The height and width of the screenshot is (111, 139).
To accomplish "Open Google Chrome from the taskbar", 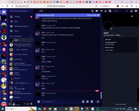I will (66, 109).
